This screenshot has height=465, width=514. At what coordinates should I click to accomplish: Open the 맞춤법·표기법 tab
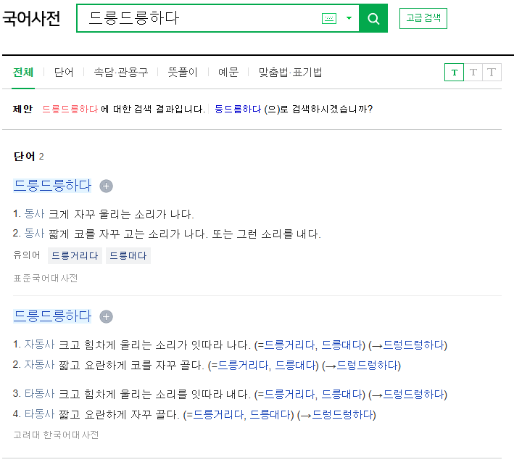coord(290,73)
